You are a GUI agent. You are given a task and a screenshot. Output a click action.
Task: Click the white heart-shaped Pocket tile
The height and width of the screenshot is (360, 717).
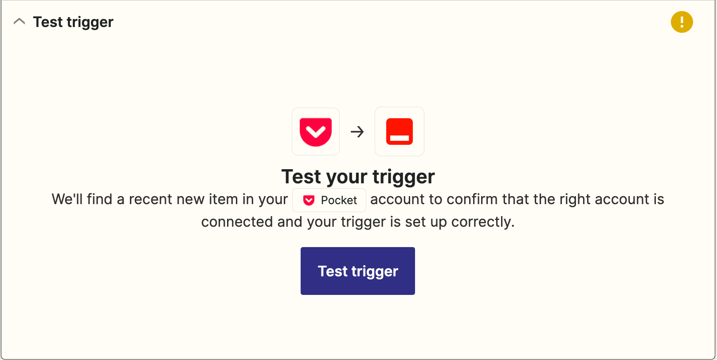pos(316,132)
